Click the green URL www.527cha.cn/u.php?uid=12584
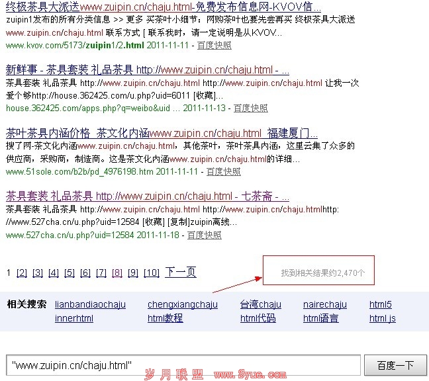 click(70, 235)
